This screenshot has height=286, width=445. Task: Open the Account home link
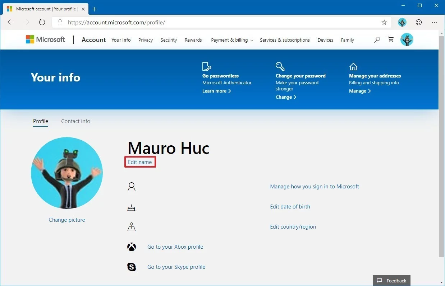coord(94,40)
